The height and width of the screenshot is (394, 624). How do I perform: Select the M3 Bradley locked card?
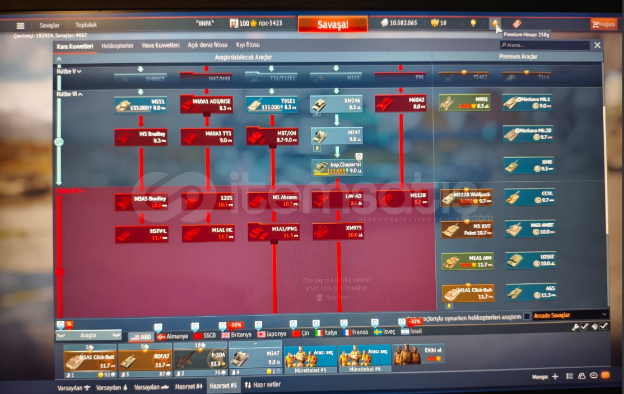coord(141,137)
